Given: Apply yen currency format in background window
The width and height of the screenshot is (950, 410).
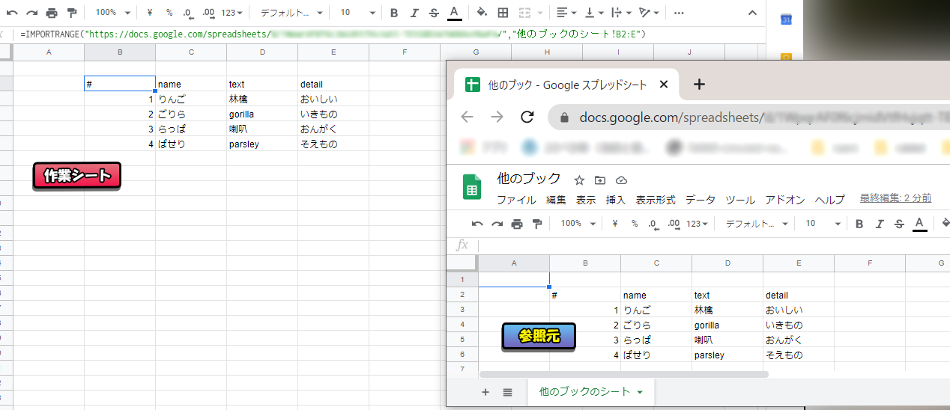Looking at the screenshot, I should coord(150,13).
